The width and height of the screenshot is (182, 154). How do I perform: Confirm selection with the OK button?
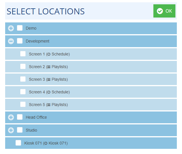click(164, 11)
